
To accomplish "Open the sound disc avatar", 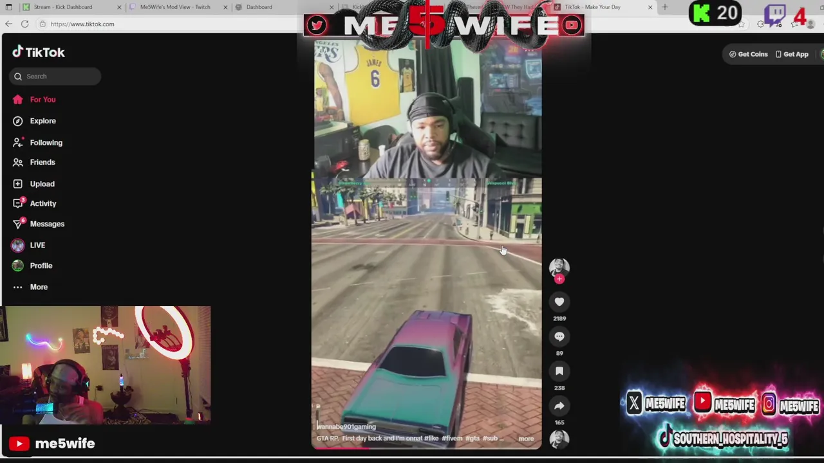I will tap(559, 439).
